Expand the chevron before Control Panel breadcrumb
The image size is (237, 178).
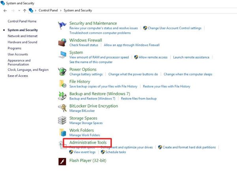tap(36, 11)
